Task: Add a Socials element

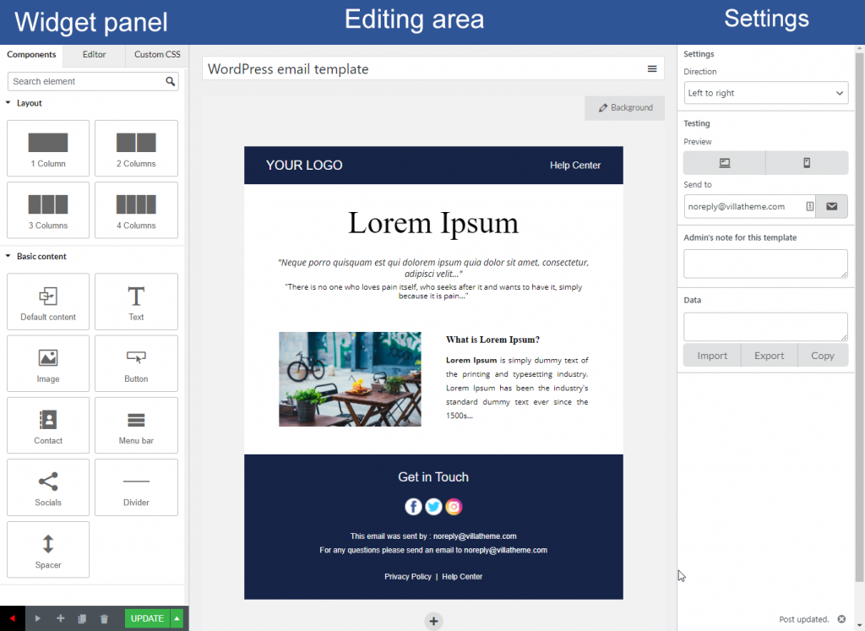Action: click(47, 487)
